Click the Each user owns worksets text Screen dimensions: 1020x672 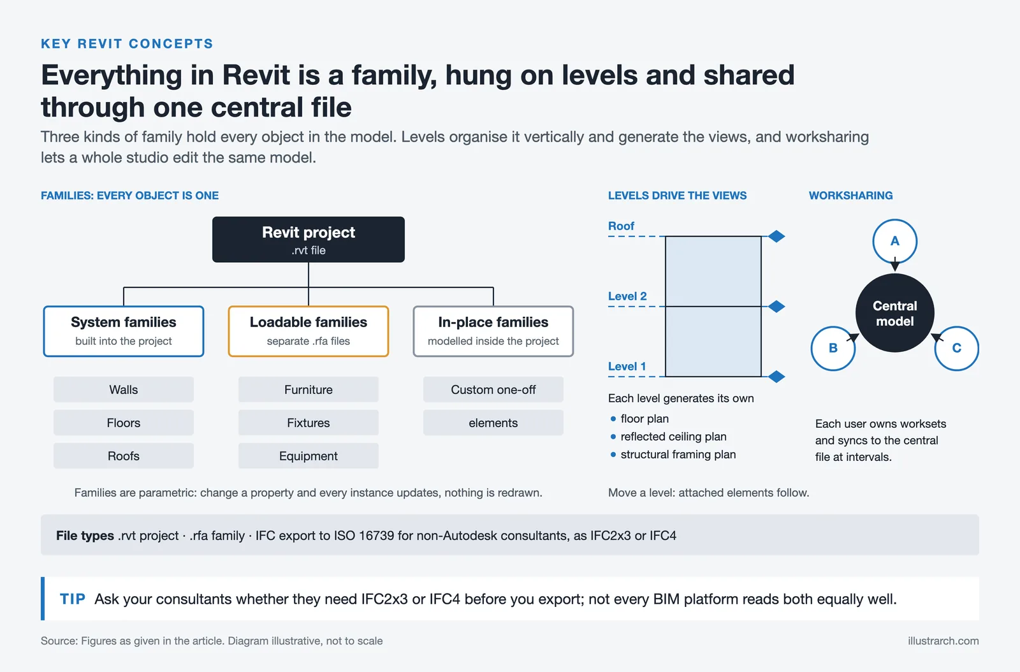(880, 441)
